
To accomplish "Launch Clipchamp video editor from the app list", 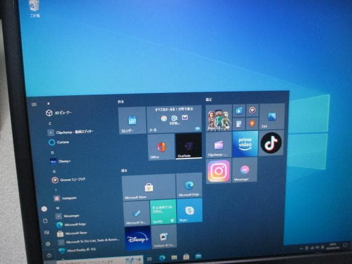I will 70,132.
